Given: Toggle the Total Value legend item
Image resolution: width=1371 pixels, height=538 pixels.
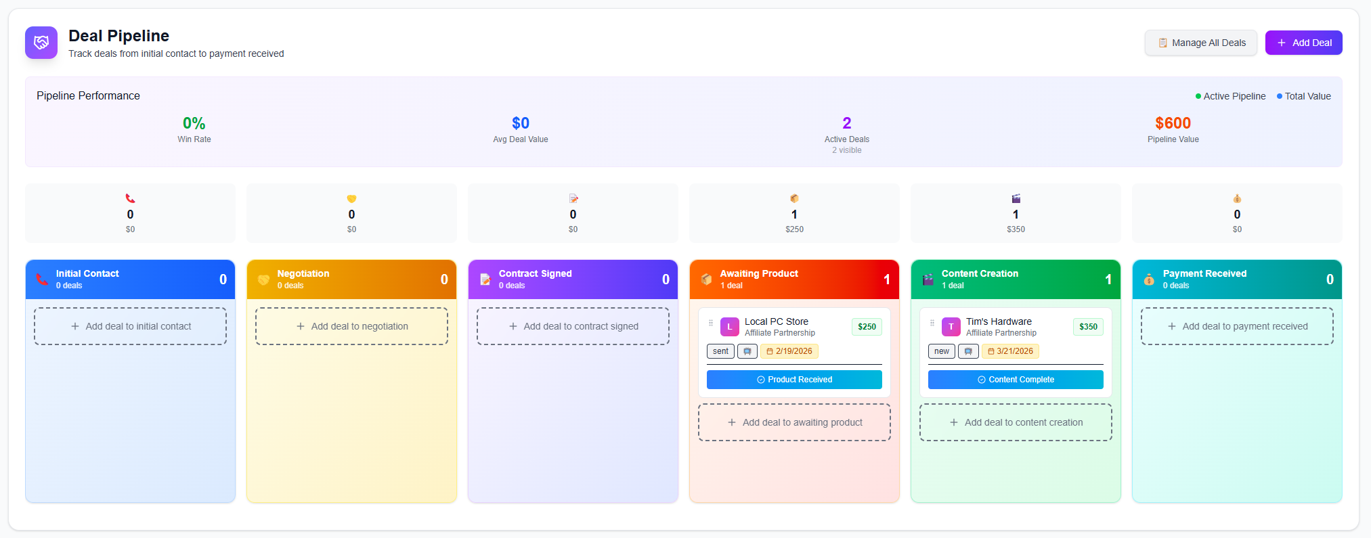Looking at the screenshot, I should point(1303,96).
